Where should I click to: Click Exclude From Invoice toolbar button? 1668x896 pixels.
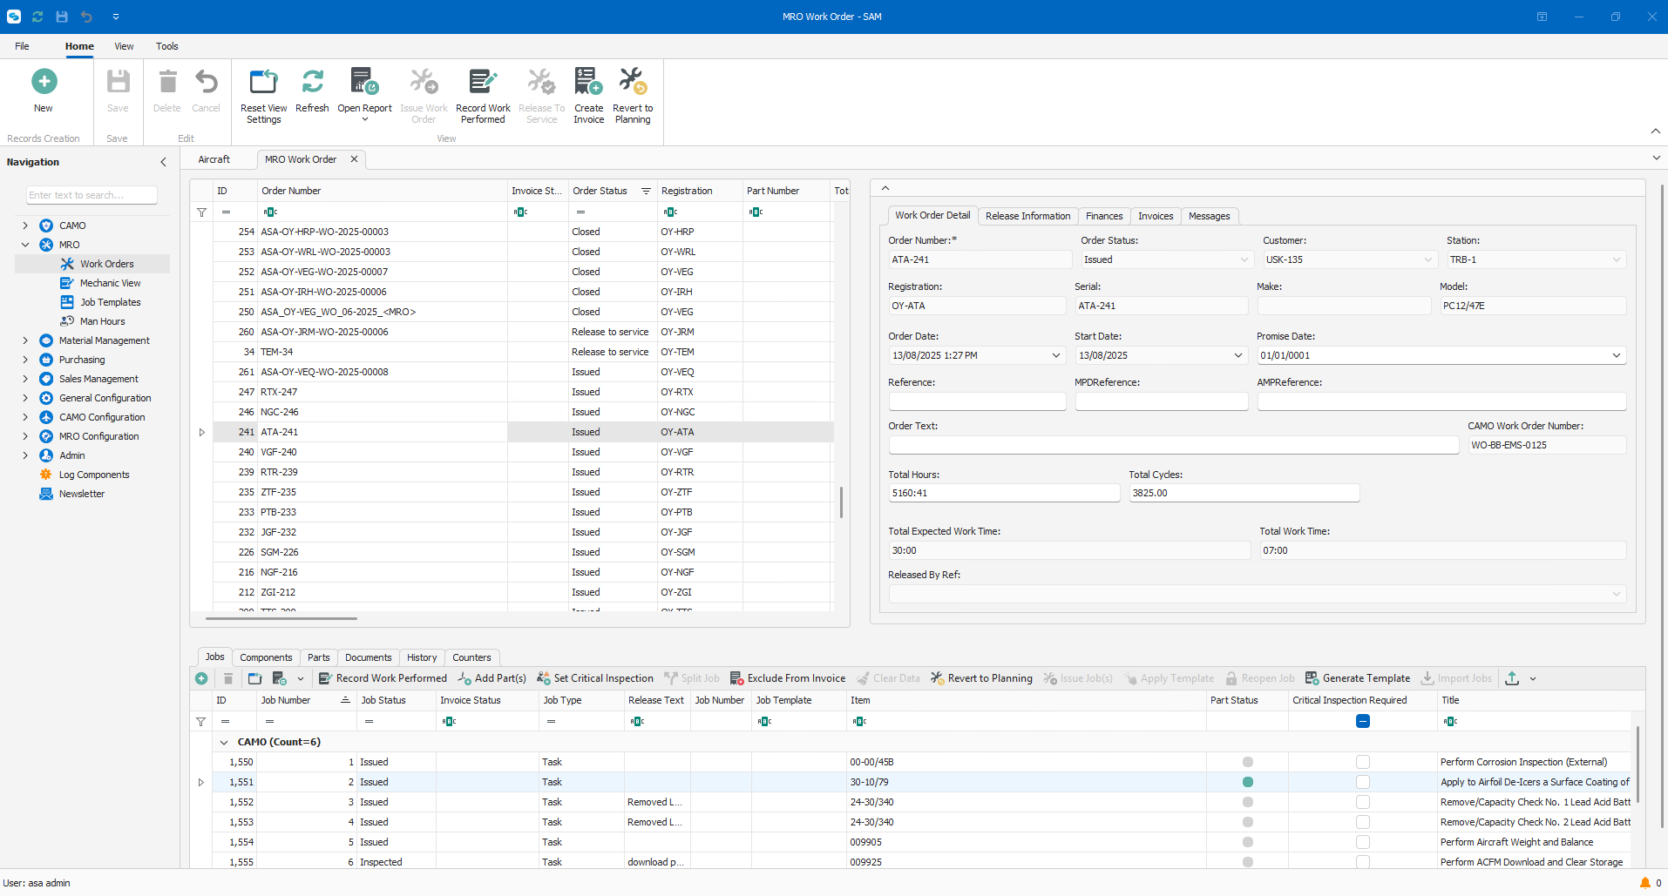click(788, 678)
